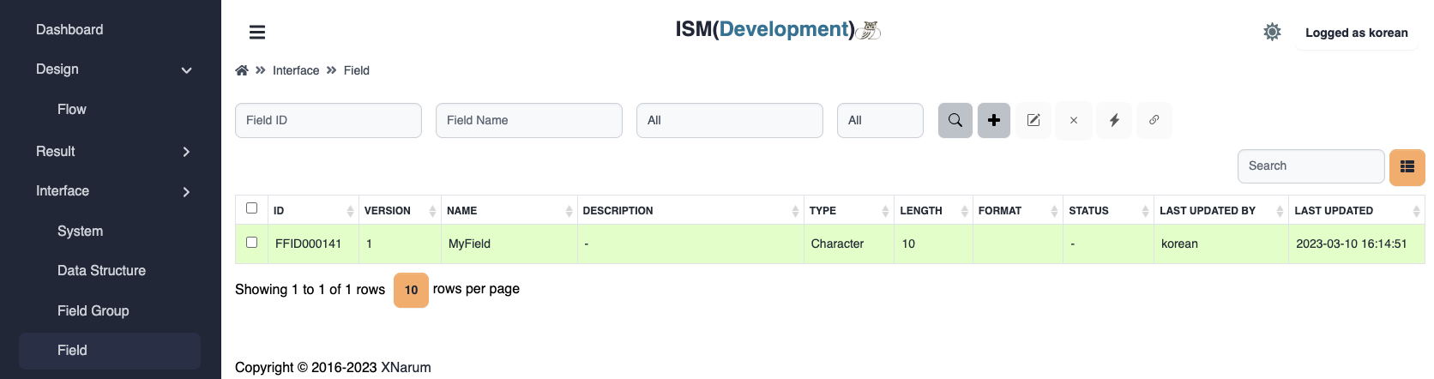Click the lightning bolt action button
This screenshot has width=1434, height=379.
point(1114,120)
